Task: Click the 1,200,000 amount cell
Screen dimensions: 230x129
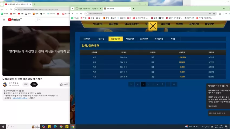Action: tap(182, 57)
